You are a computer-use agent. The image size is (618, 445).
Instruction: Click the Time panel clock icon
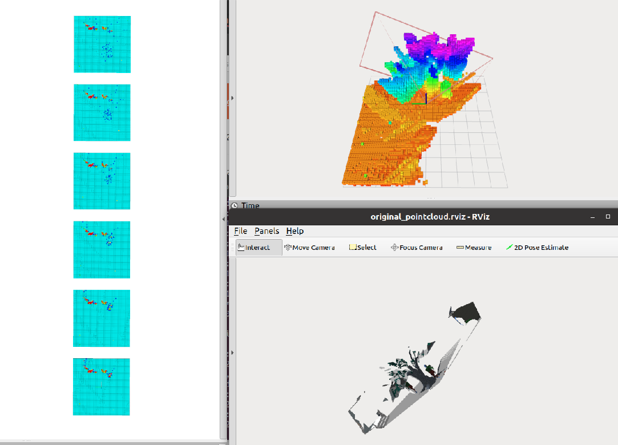click(235, 205)
